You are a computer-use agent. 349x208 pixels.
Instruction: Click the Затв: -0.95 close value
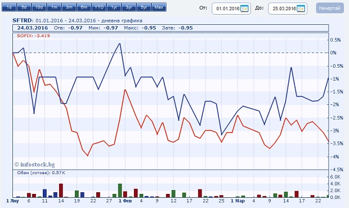coord(177,28)
